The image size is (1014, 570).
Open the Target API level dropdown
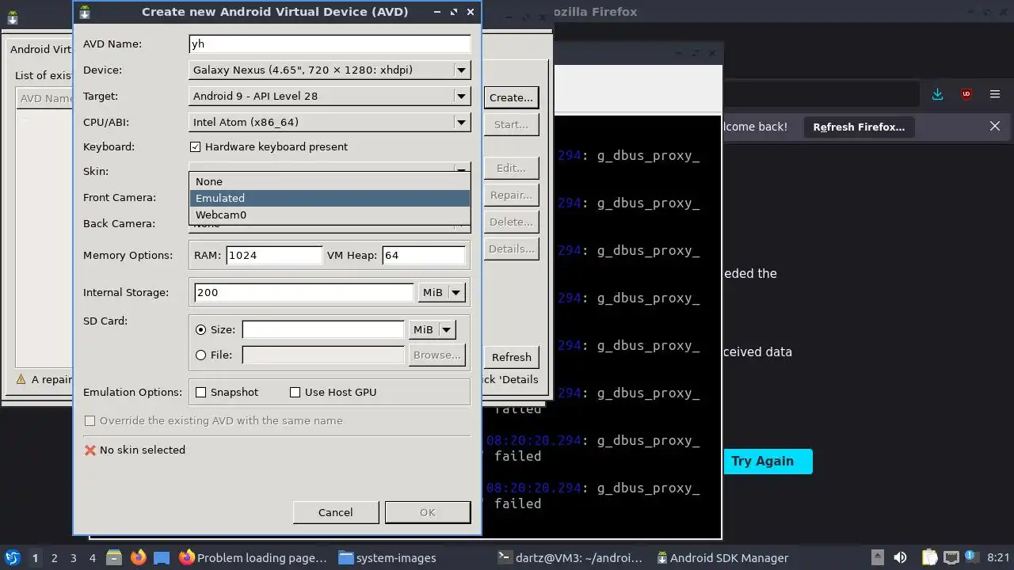click(x=330, y=96)
